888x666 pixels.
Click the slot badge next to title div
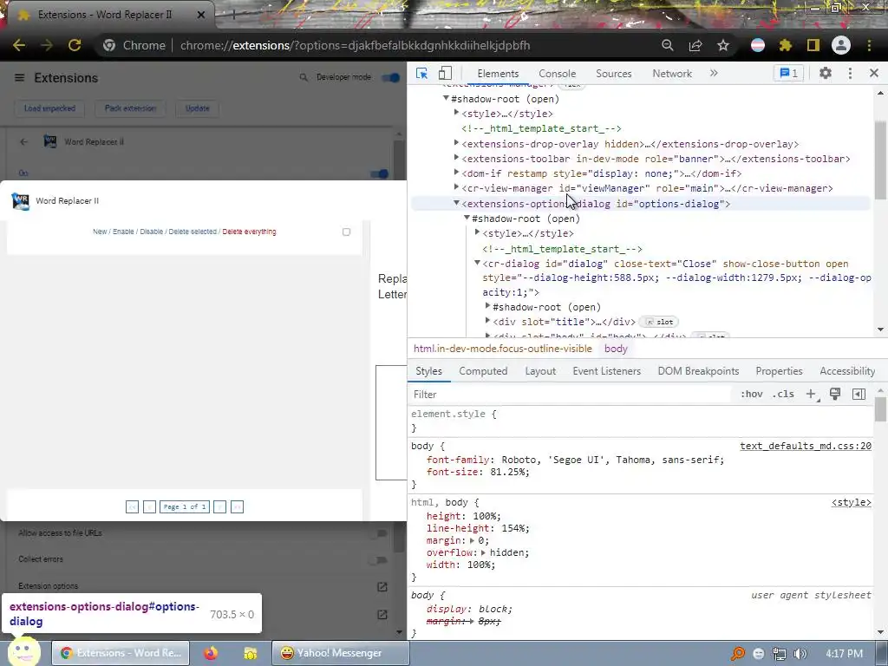coord(659,322)
